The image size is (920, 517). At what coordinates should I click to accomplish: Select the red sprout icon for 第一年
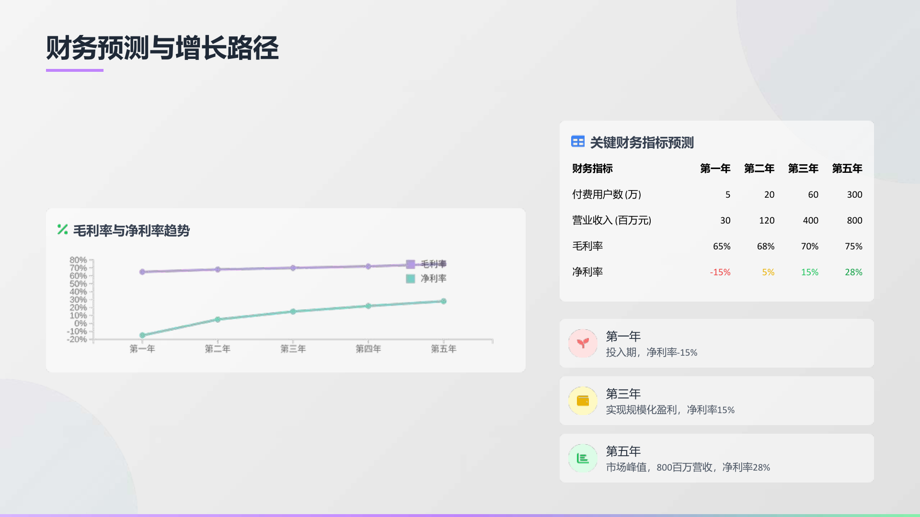tap(583, 343)
